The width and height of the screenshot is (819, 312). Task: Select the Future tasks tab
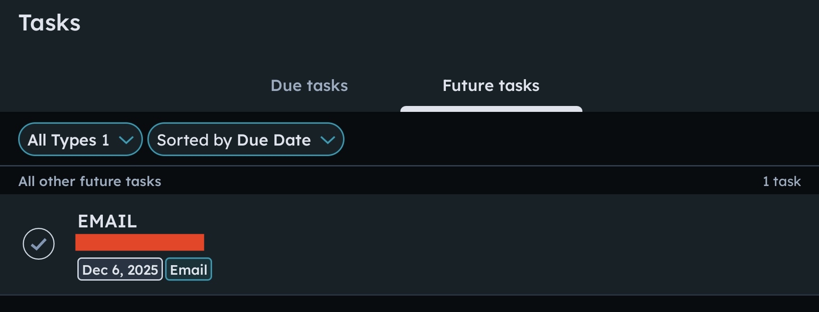tap(490, 86)
